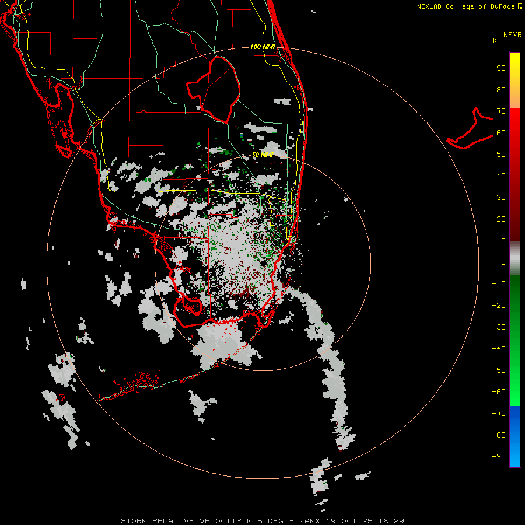Click the gray zero-velocity segment of color bar
Viewport: 525px width, 525px height.
pyautogui.click(x=515, y=258)
